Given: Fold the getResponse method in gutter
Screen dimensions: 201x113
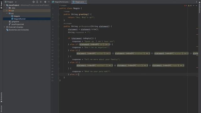Looking at the screenshot, I should click(x=59, y=26).
